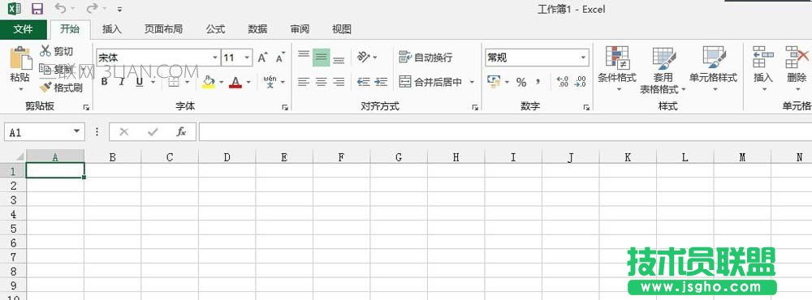This screenshot has width=812, height=300.
Task: Click the formula bar input field
Action: [x=505, y=132]
